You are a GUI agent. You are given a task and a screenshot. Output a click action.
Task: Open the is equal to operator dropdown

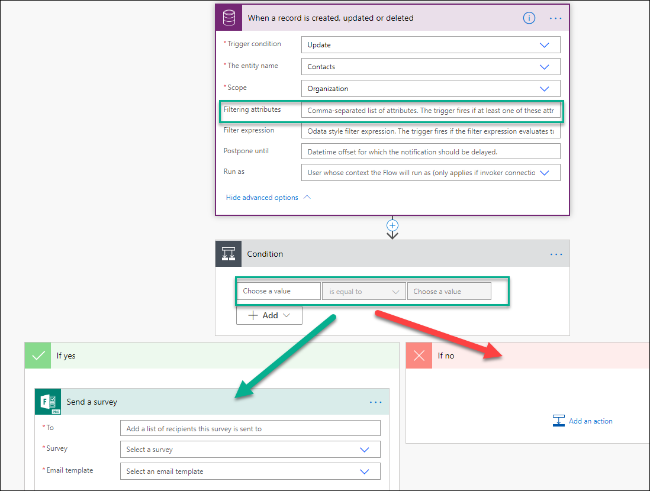click(363, 292)
